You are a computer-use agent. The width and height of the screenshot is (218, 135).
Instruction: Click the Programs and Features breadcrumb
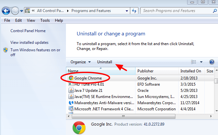pos(91,11)
